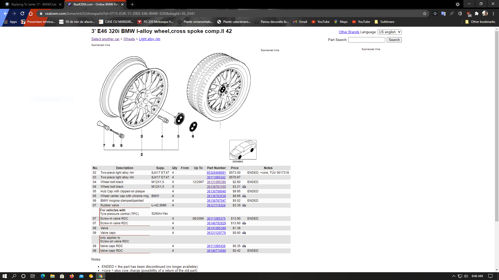Open the Maps bookmark
This screenshot has height=280, width=499.
tap(341, 22)
